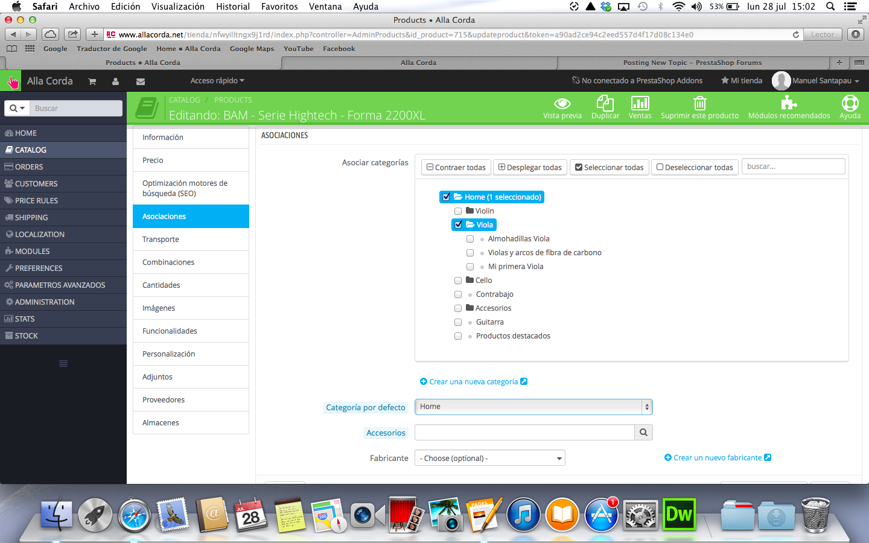Open the Categoría por defecto dropdown
This screenshot has width=869, height=543.
click(533, 407)
